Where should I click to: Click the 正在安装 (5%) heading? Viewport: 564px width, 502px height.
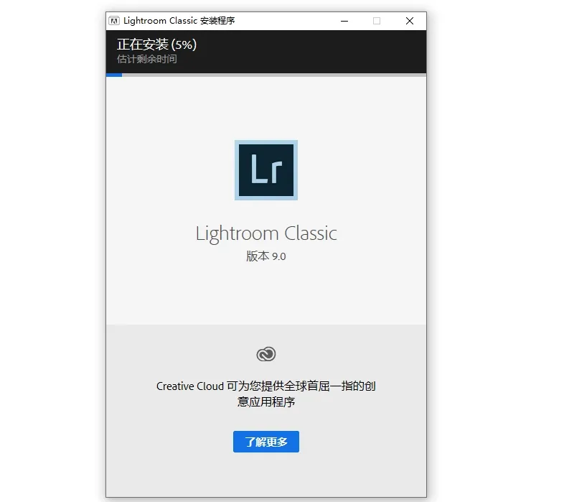pos(156,45)
